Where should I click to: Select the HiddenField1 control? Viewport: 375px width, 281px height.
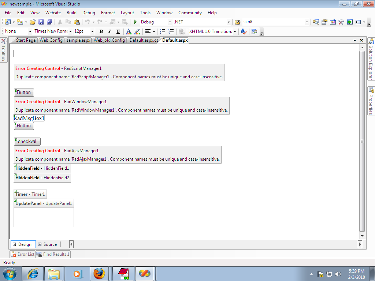(42, 168)
